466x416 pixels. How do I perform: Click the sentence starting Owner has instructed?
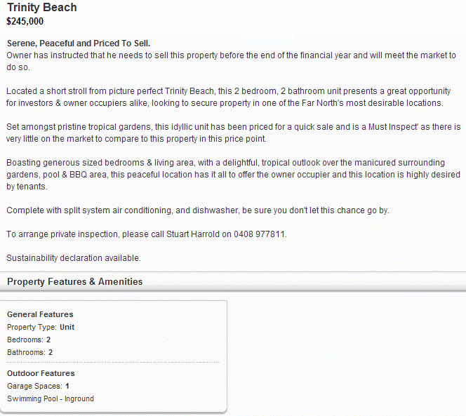click(231, 61)
